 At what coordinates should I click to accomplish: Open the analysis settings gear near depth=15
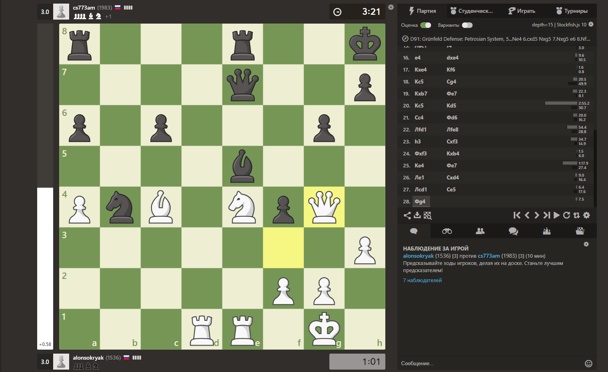point(591,24)
